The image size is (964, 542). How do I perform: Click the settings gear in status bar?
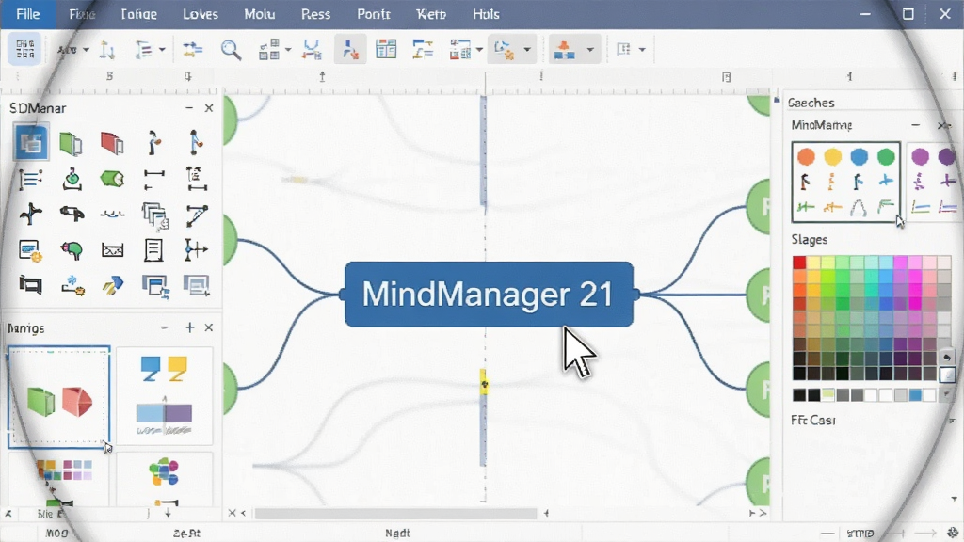953,533
